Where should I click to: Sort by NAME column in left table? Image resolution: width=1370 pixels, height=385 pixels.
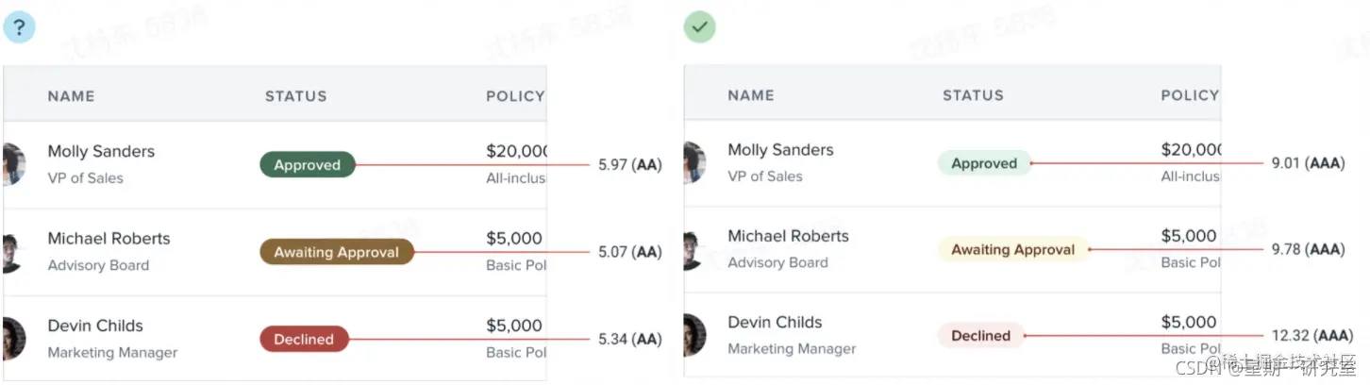71,96
